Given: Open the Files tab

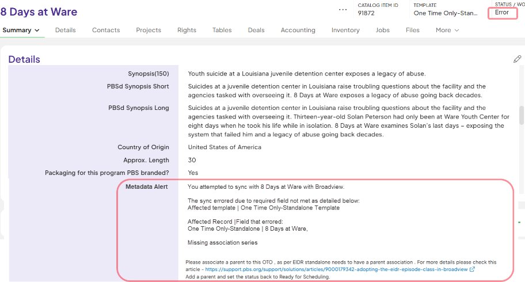Looking at the screenshot, I should point(413,30).
